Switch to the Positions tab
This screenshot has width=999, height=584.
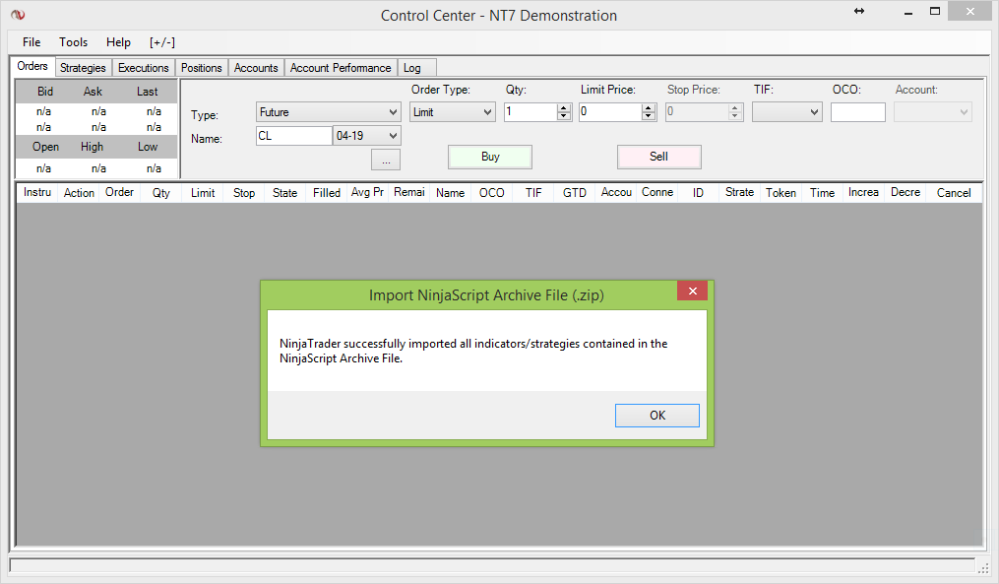click(x=202, y=68)
